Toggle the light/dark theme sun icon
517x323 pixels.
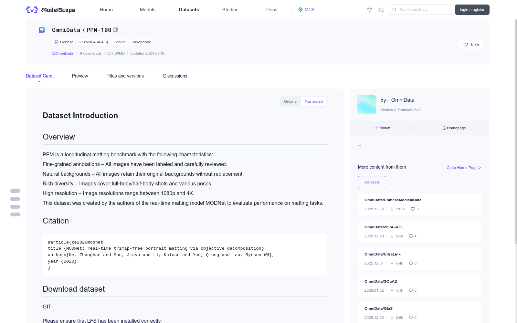click(x=369, y=10)
